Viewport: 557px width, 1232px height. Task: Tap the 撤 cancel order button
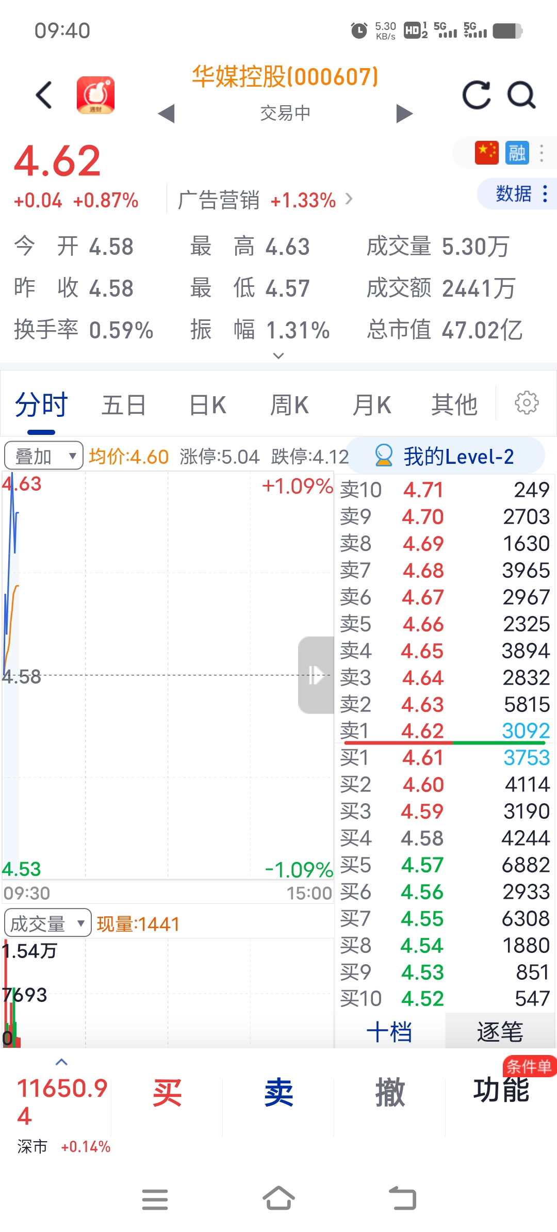coord(390,1093)
